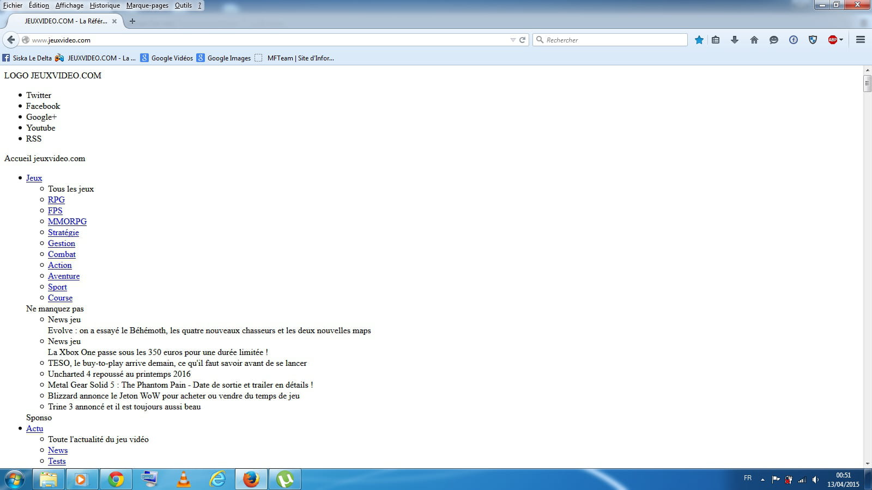Go back using the Firefox back arrow
Viewport: 872px width, 490px height.
point(11,40)
